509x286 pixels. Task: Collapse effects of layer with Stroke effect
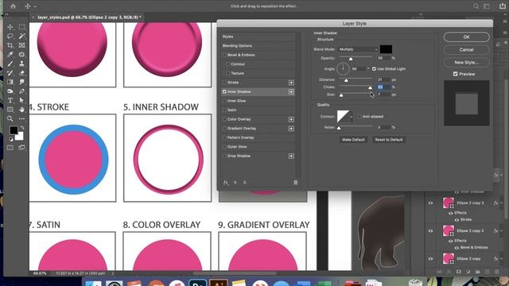pos(501,203)
